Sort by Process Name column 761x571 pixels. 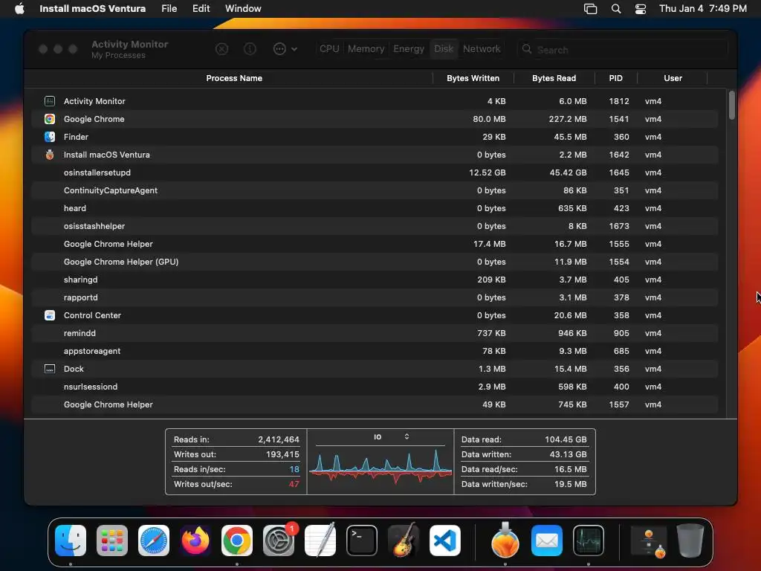pos(234,78)
